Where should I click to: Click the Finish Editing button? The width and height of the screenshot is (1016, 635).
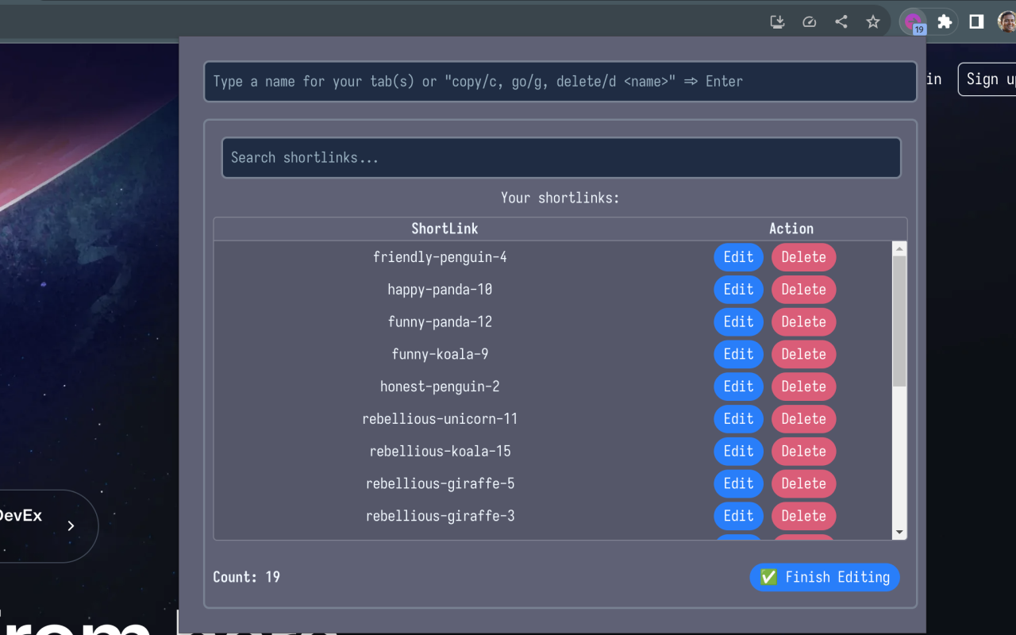[825, 577]
